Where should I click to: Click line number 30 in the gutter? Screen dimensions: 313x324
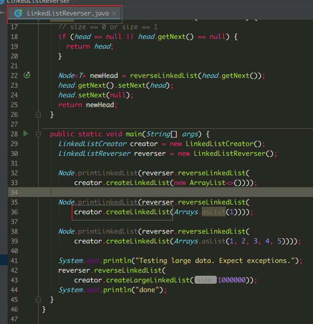click(x=13, y=154)
